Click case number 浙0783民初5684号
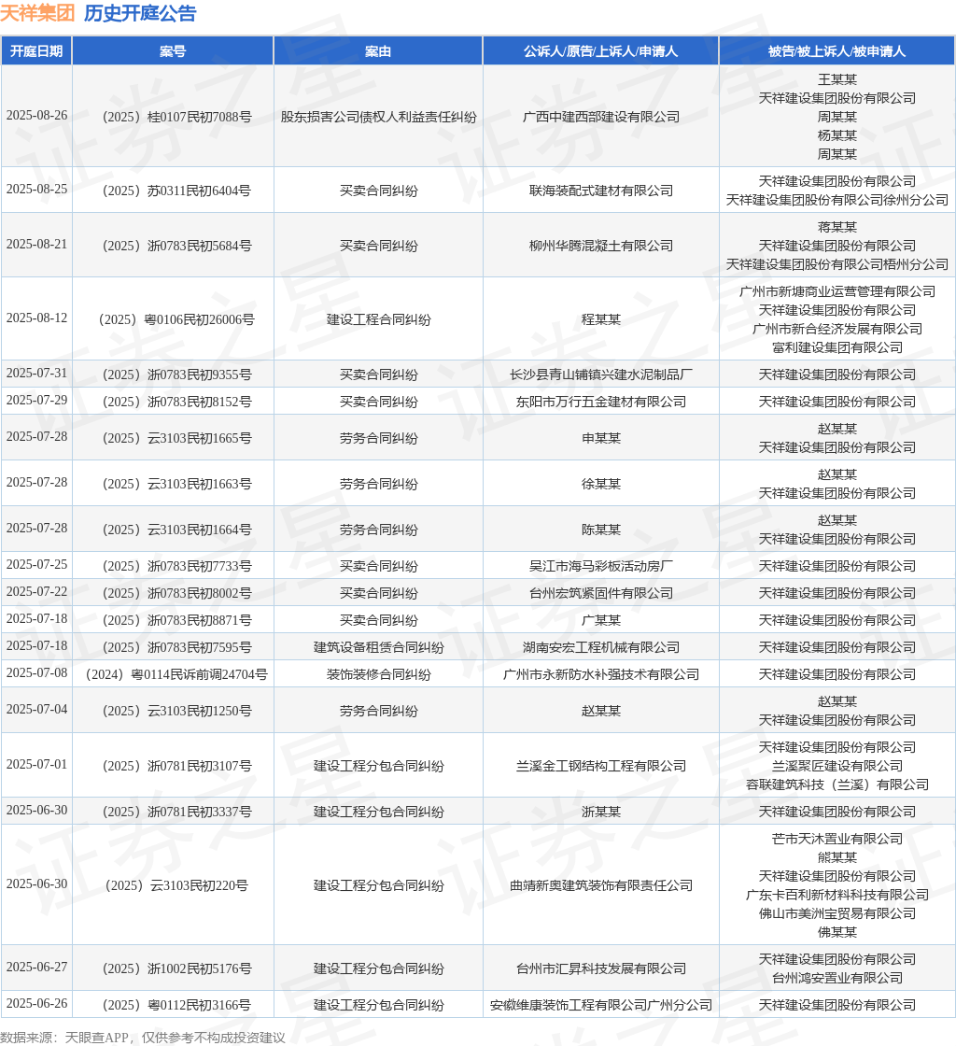The height and width of the screenshot is (1046, 956). [x=176, y=247]
